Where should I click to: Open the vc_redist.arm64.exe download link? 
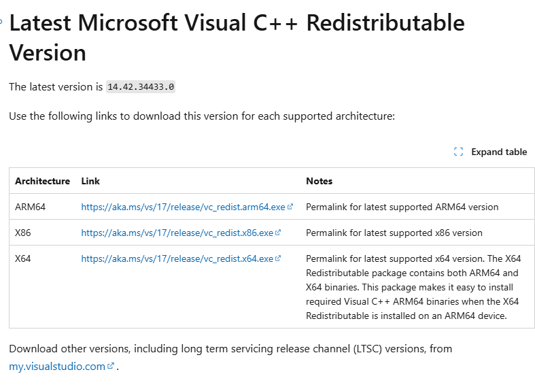point(183,207)
